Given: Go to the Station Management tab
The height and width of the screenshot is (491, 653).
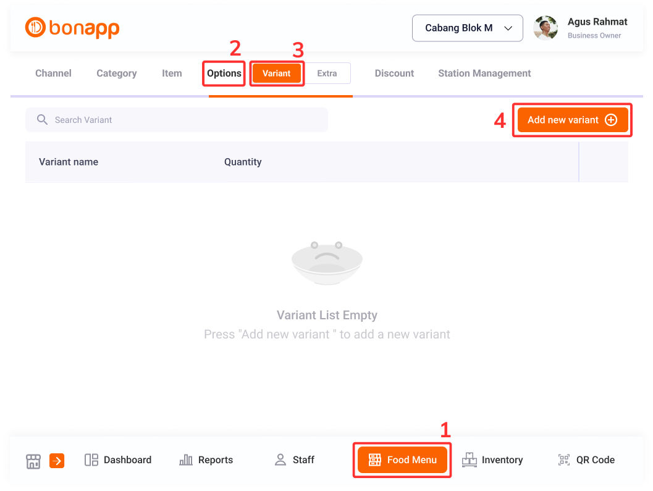Looking at the screenshot, I should point(484,73).
